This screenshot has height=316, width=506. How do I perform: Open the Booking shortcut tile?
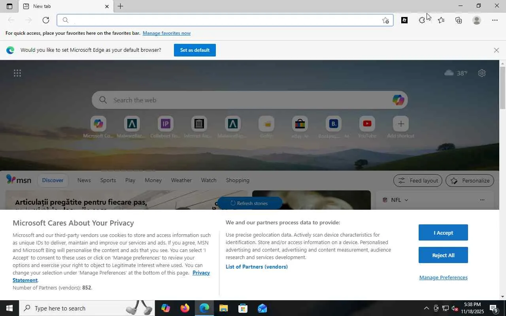pyautogui.click(x=334, y=127)
